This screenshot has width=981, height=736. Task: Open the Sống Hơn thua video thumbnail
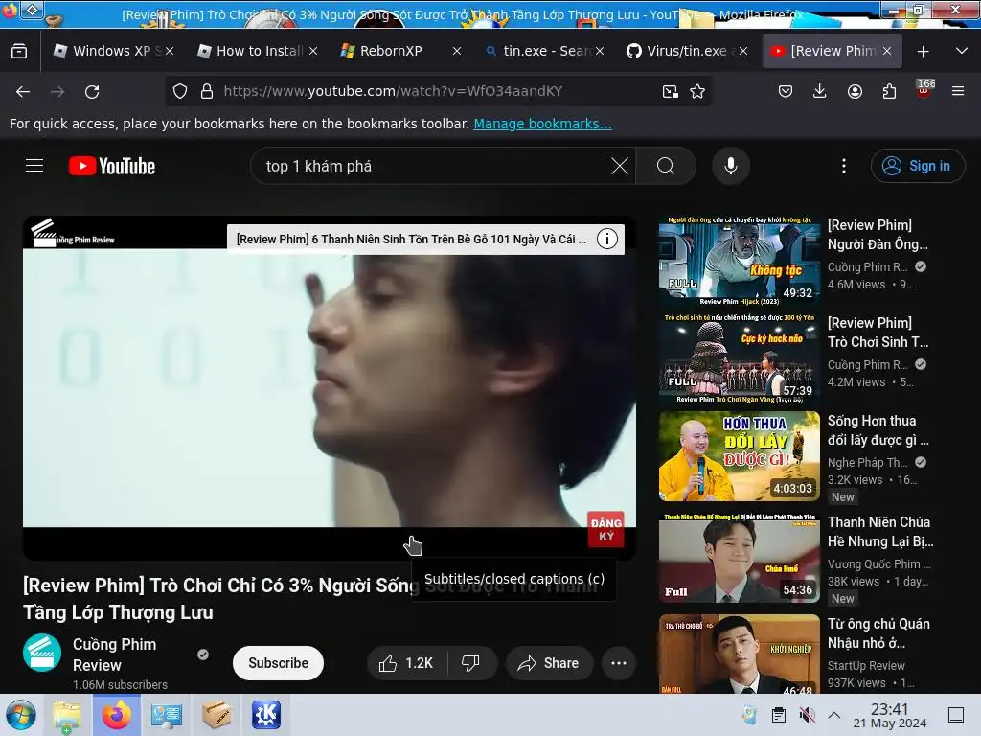pos(739,456)
